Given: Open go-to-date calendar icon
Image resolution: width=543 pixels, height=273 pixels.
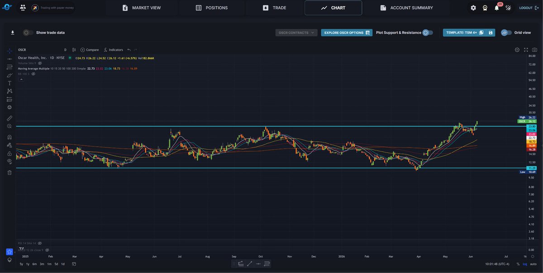Looking at the screenshot, I should (x=74, y=263).
